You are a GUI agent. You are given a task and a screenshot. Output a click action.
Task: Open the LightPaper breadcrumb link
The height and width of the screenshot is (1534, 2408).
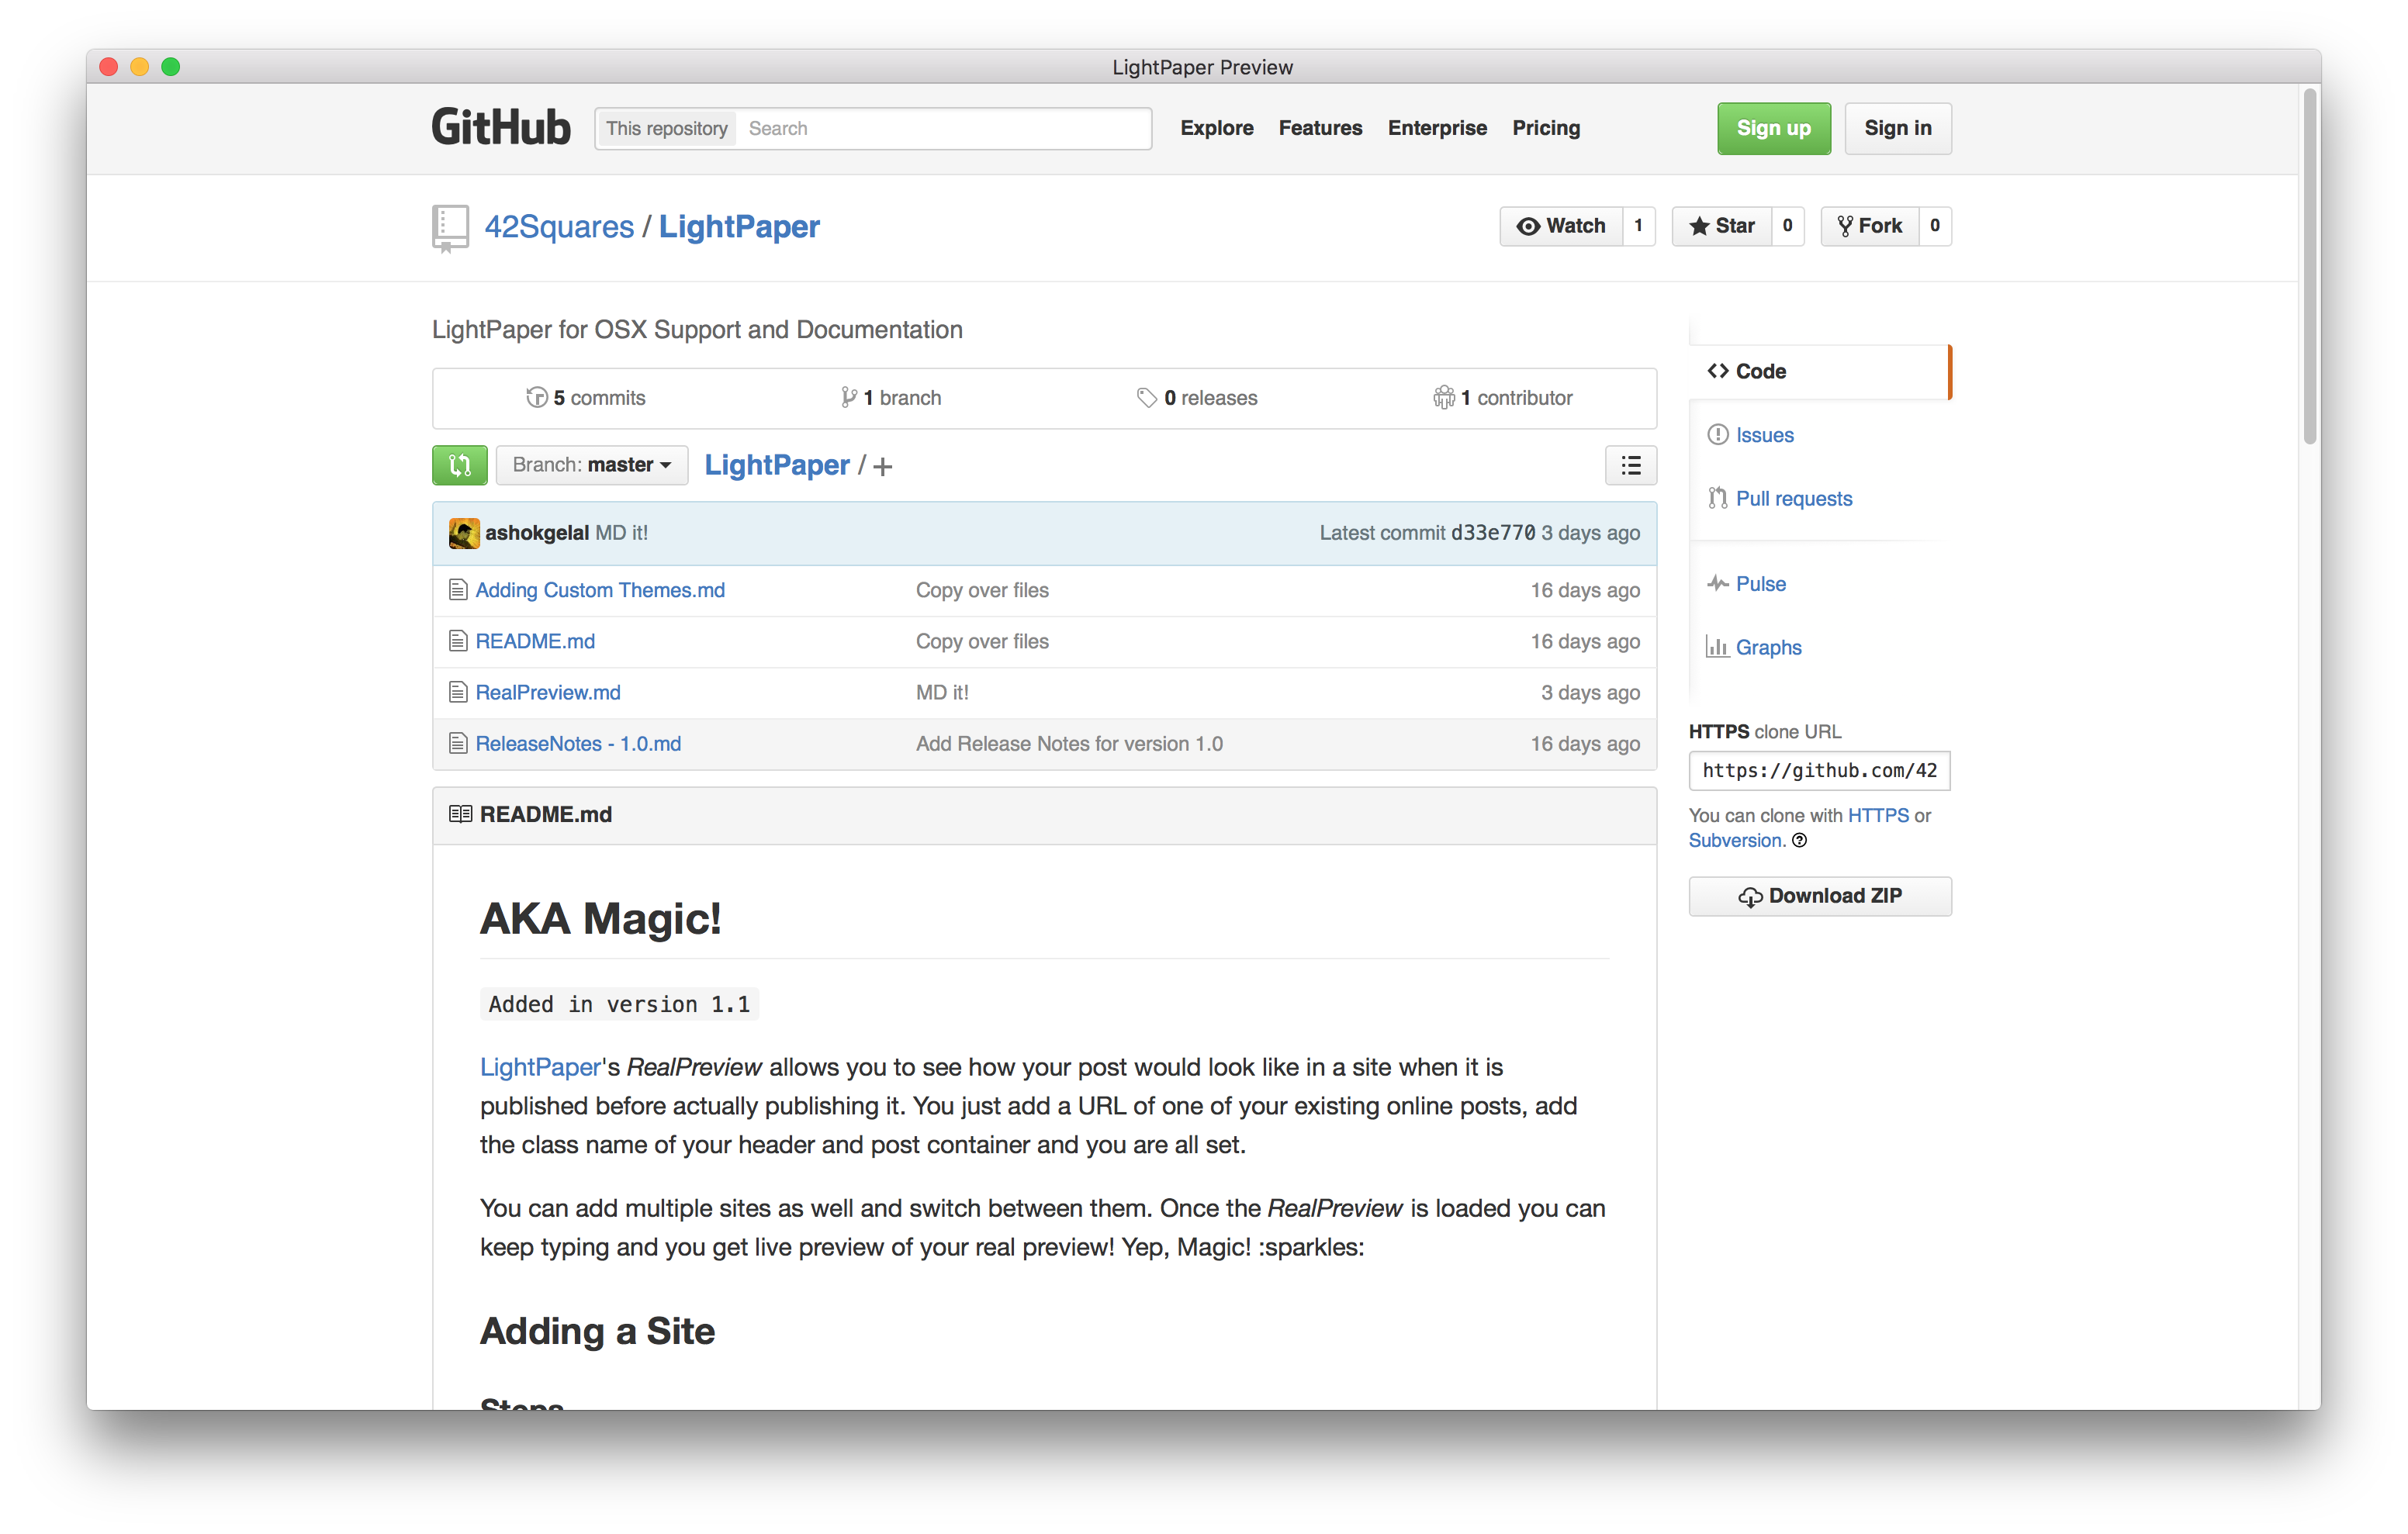(x=777, y=465)
